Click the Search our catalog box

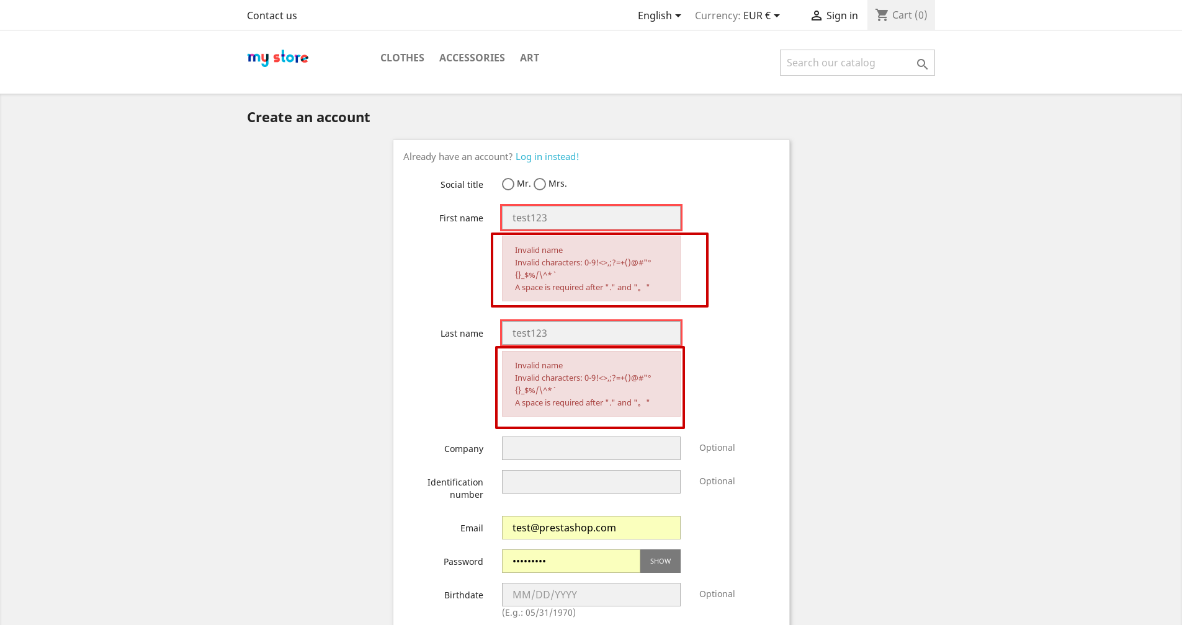point(844,63)
